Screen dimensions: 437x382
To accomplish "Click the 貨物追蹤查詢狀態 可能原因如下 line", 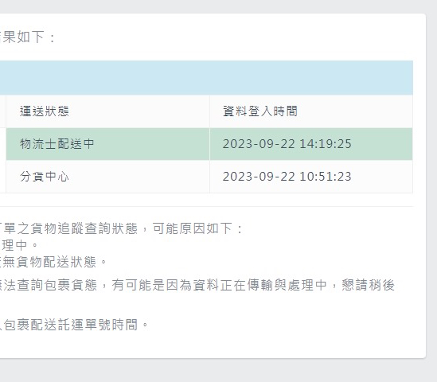I will (x=122, y=228).
